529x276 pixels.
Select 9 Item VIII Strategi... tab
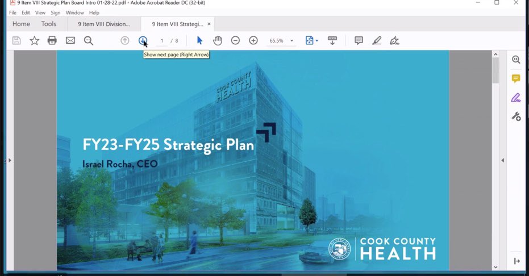tap(177, 24)
